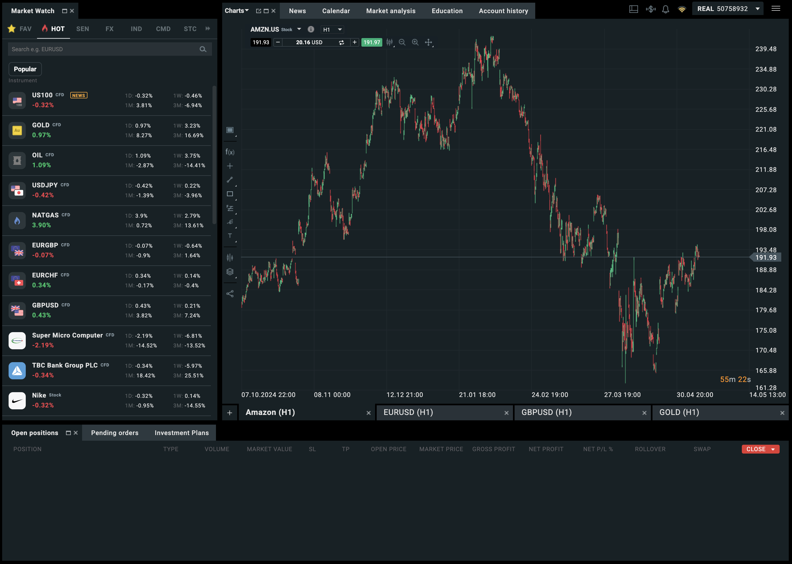Open notifications via the bell icon

(x=666, y=9)
